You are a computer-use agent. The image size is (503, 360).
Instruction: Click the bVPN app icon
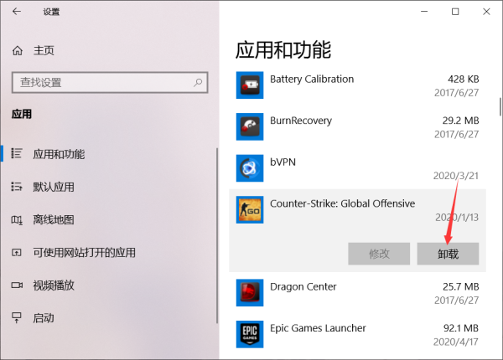point(250,168)
